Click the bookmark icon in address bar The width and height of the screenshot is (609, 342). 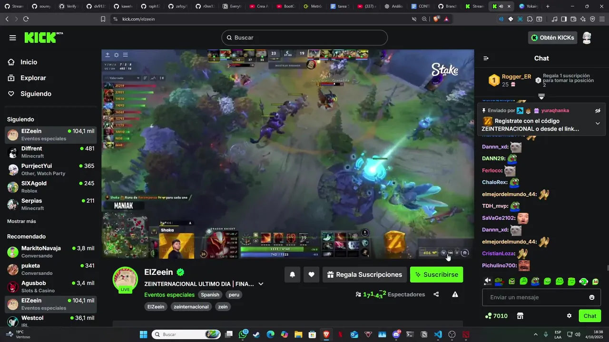click(103, 19)
